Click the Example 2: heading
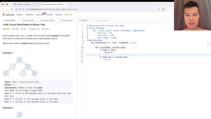This screenshot has width=211, height=119. click(8, 108)
